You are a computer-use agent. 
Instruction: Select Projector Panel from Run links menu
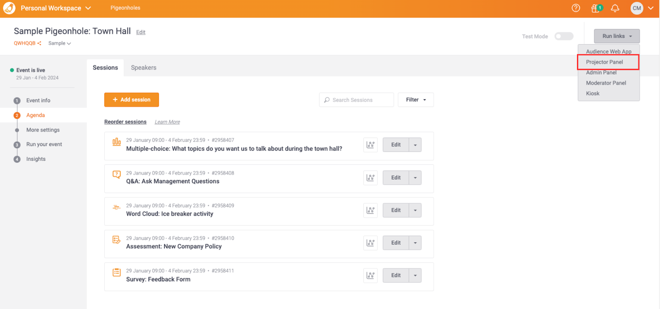click(x=604, y=62)
